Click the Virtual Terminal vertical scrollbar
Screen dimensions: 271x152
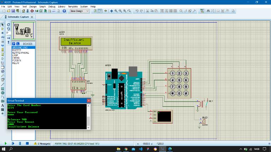89,116
